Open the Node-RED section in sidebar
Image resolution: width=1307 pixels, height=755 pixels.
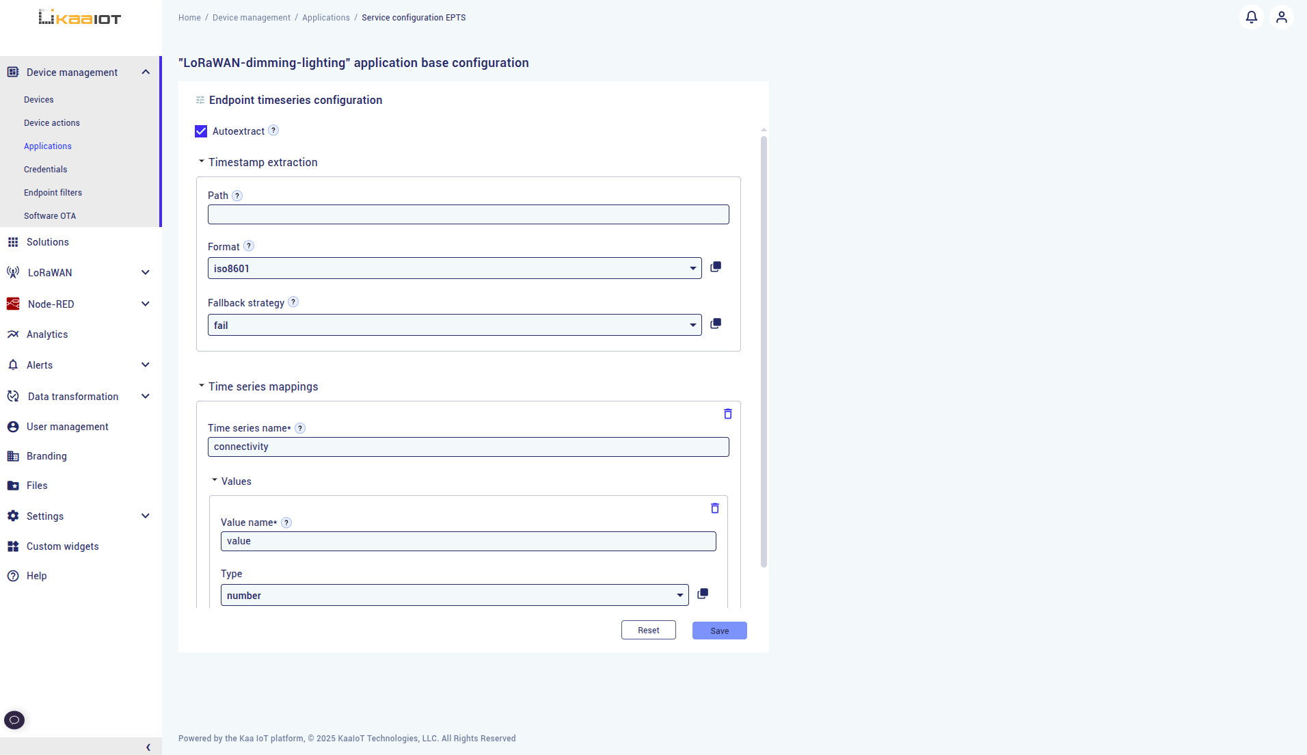coord(51,304)
